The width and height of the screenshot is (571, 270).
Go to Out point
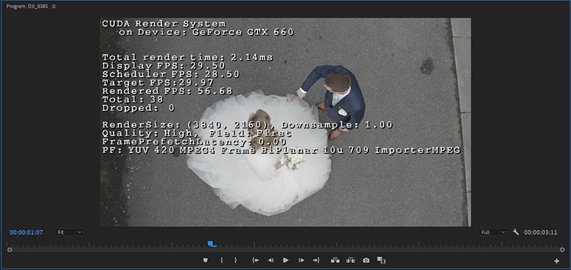(316, 260)
